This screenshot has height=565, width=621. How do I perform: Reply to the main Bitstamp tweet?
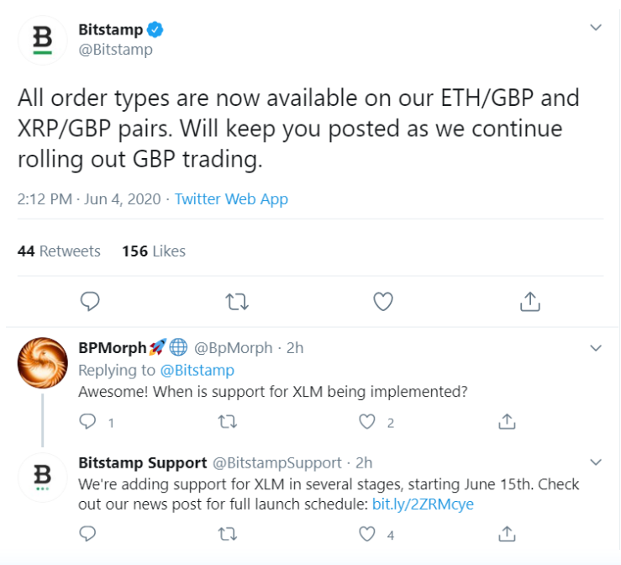(x=90, y=302)
